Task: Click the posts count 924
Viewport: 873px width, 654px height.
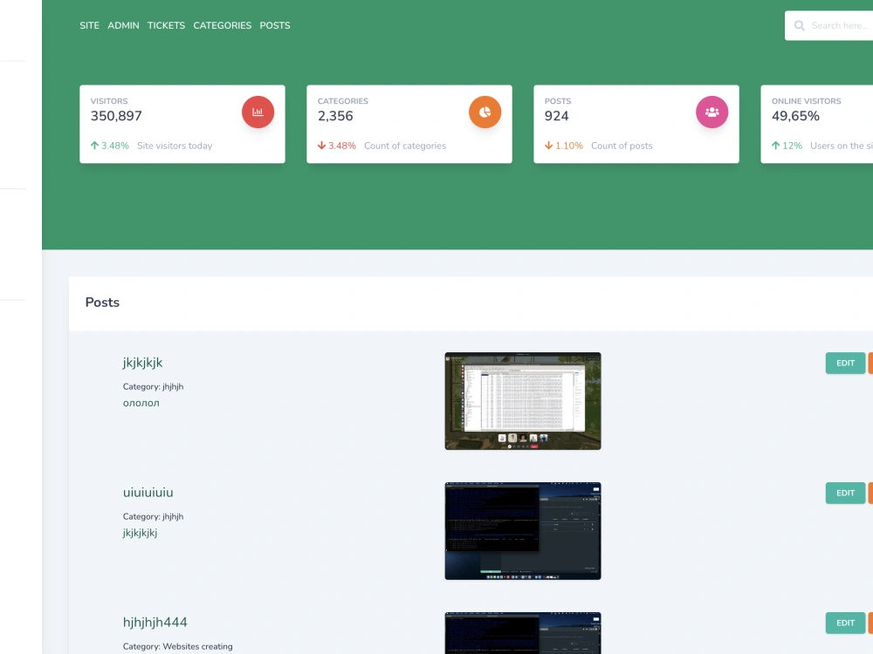Action: click(557, 116)
